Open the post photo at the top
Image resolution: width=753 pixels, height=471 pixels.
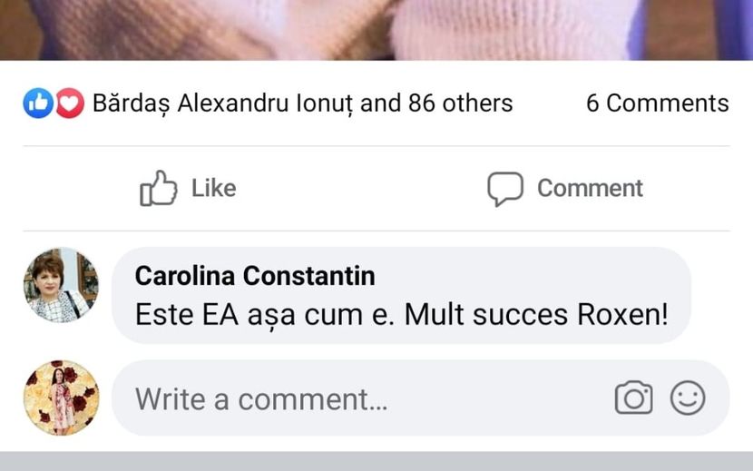tap(376, 29)
